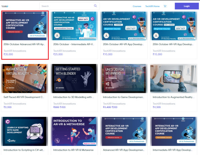Click the search magnifier icon

pyautogui.click(x=95, y=6)
